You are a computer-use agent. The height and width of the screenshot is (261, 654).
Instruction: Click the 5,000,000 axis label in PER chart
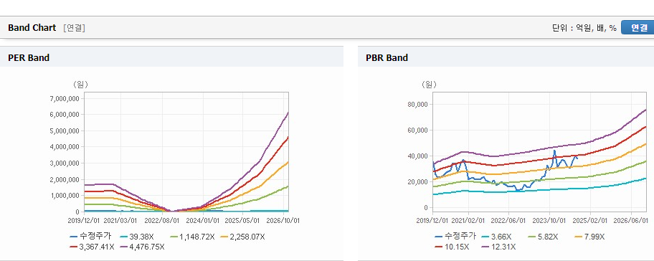65,131
